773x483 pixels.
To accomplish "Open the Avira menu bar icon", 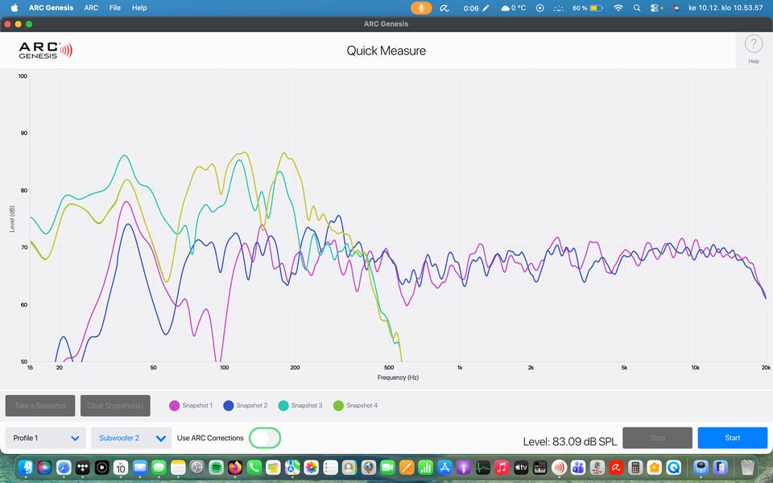I will (444, 8).
